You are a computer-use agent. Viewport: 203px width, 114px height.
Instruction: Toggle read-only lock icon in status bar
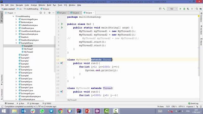pos(197,107)
